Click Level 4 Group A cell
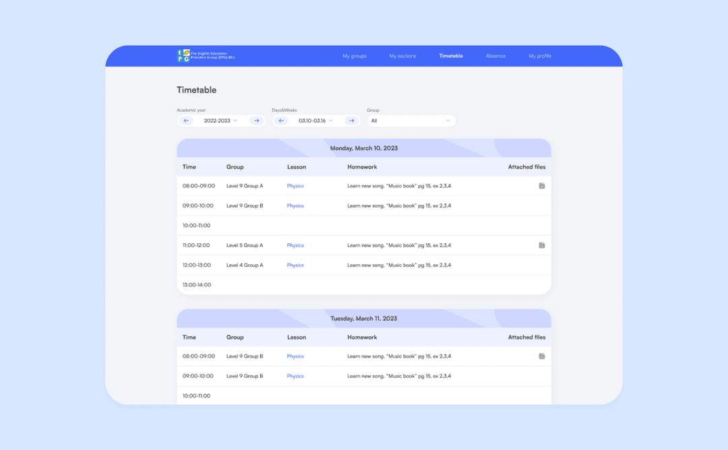Screen dimensions: 728x450 click(245, 265)
